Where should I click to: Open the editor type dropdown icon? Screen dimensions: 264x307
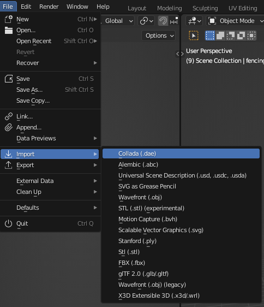[194, 21]
